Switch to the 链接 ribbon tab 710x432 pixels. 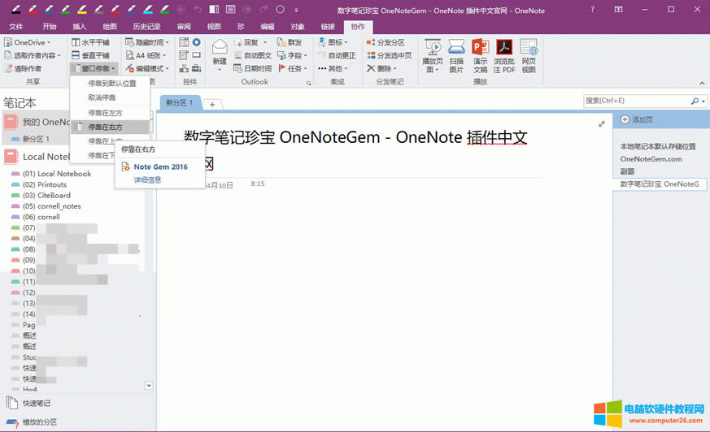coord(328,27)
